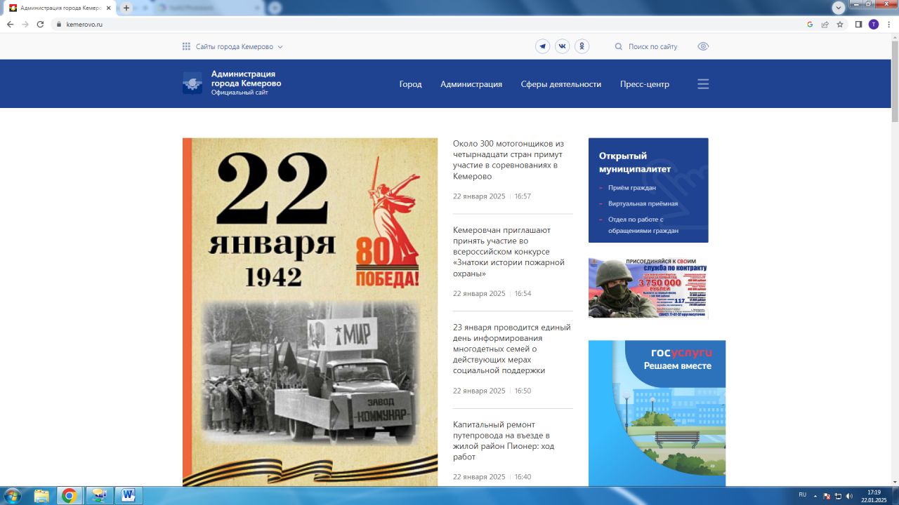Click the network tray icon
Viewport: 899px width, 505px height.
click(x=838, y=496)
